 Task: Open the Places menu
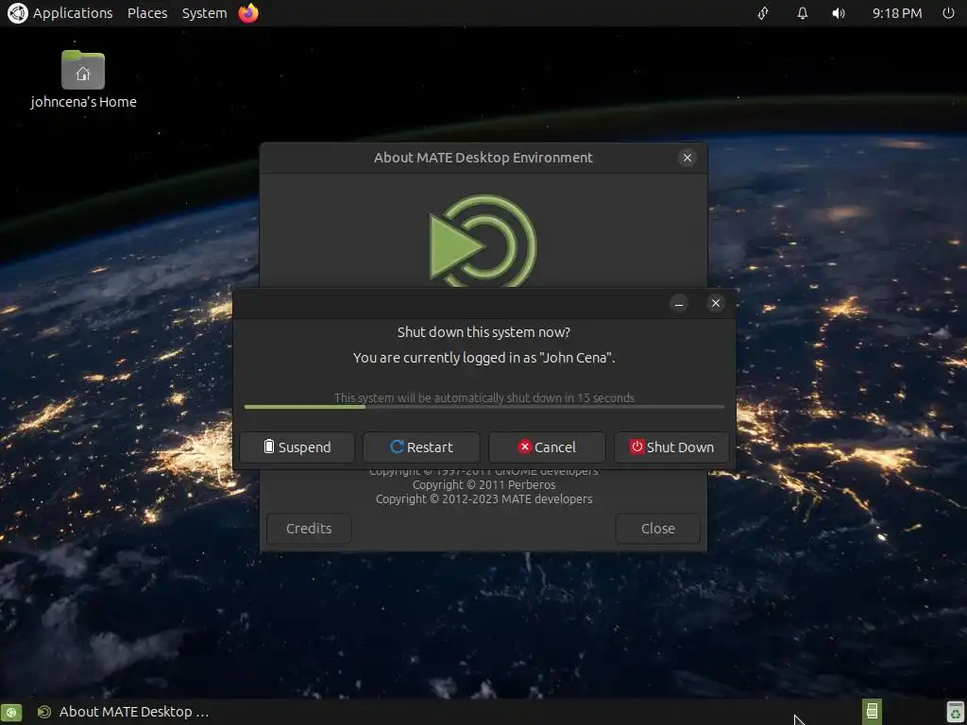coord(147,13)
